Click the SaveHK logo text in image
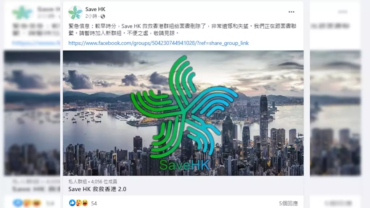370x208 pixels. (185, 165)
